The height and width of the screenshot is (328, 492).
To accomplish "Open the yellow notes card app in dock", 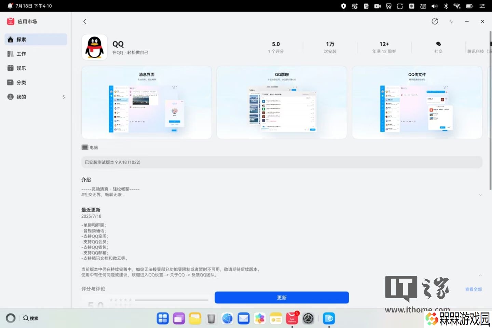I will tap(276, 318).
